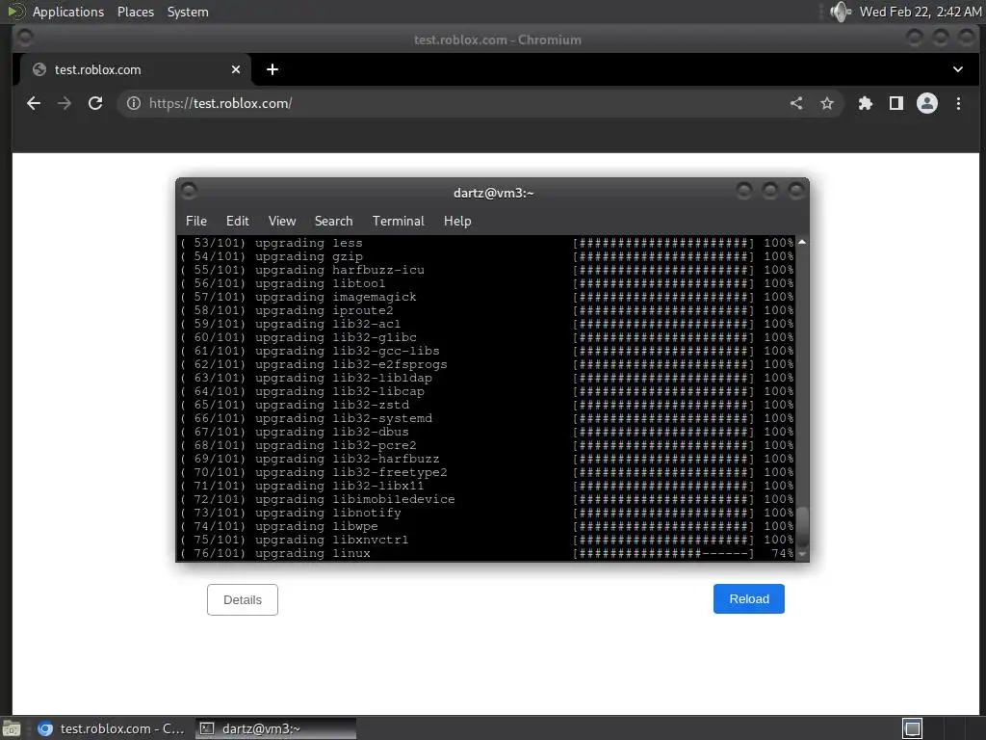Click the 'upgrading gzip' line

pyautogui.click(x=486, y=256)
